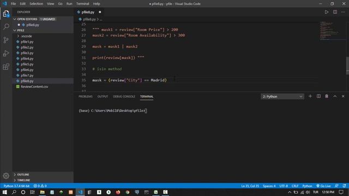Open the Terminal menu
Viewport: 349px width, 196px height.
click(x=82, y=4)
